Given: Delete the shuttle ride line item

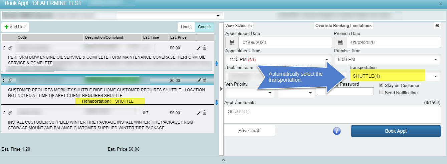Looking at the screenshot, I should (x=205, y=80).
